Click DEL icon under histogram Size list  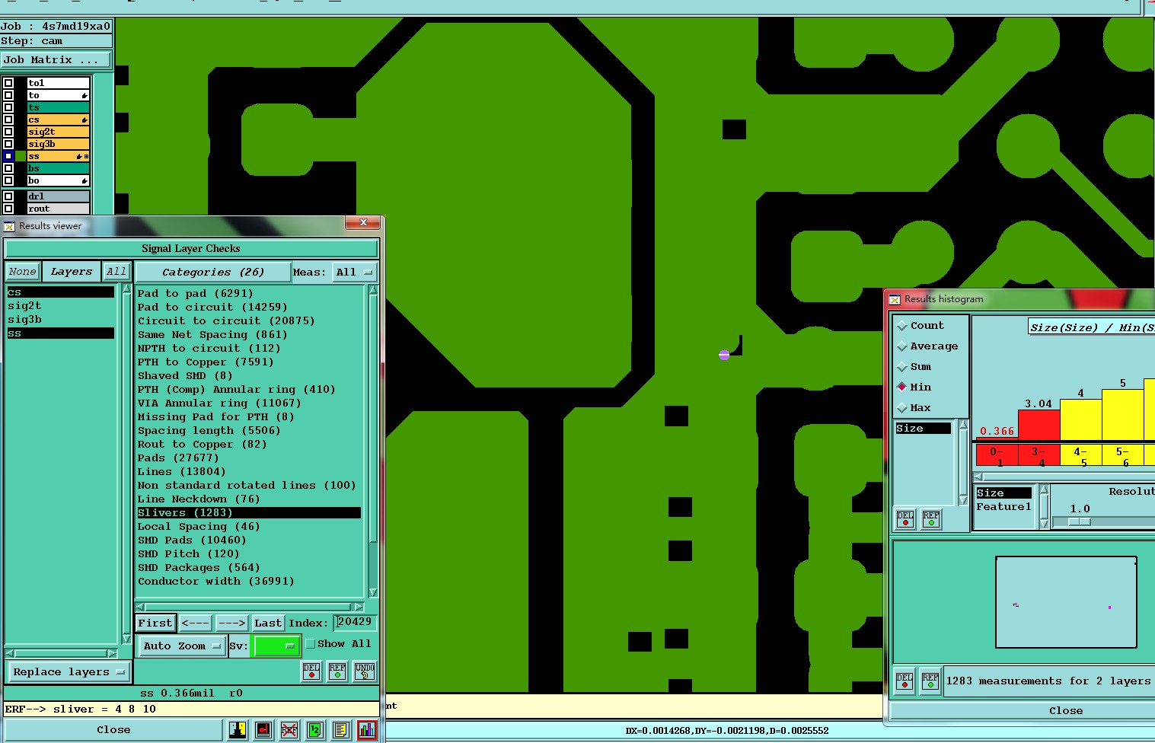[x=905, y=519]
